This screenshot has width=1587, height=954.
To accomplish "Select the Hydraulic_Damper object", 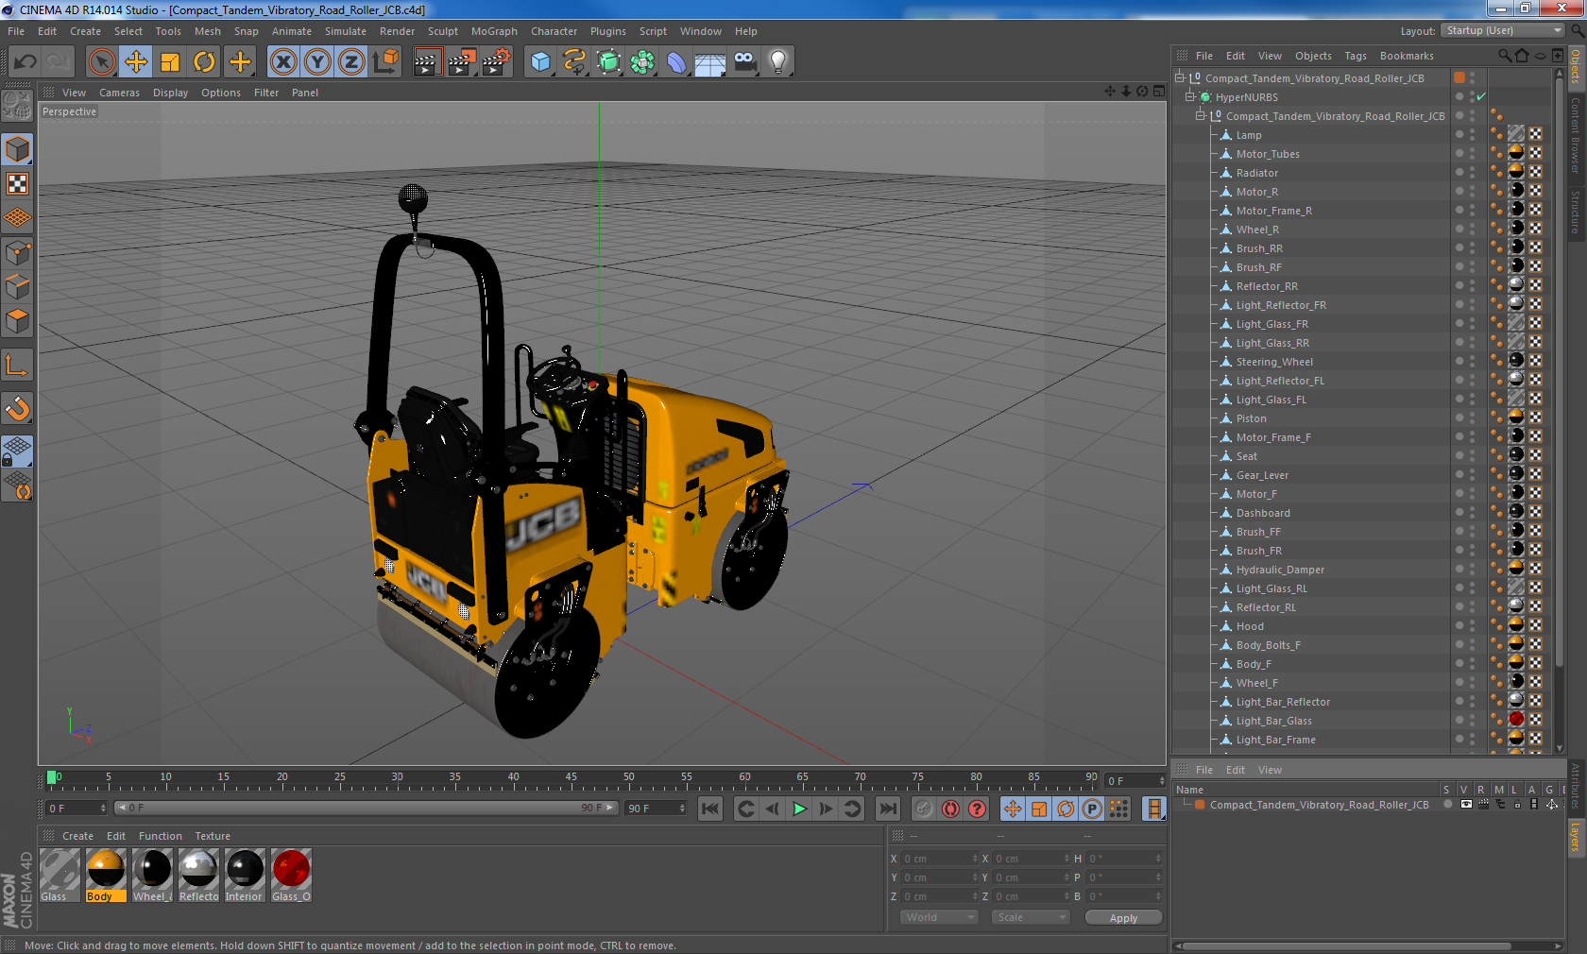I will point(1280,570).
